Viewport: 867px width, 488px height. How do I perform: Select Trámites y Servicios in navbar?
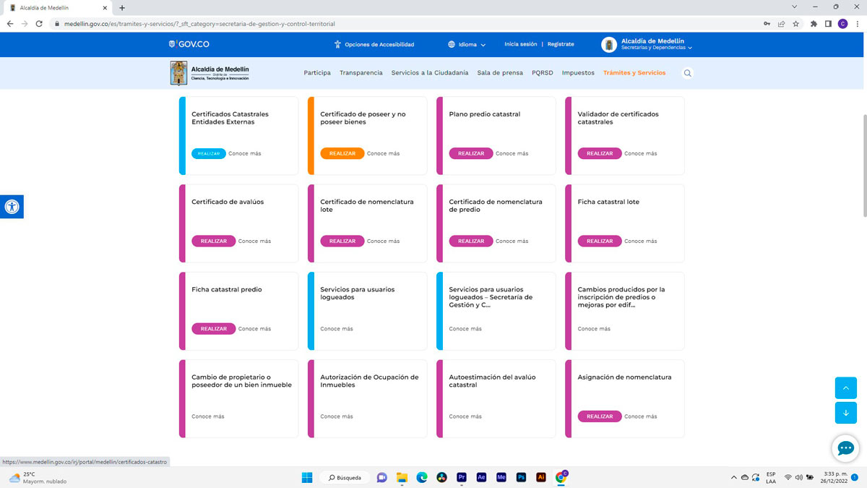(x=634, y=73)
